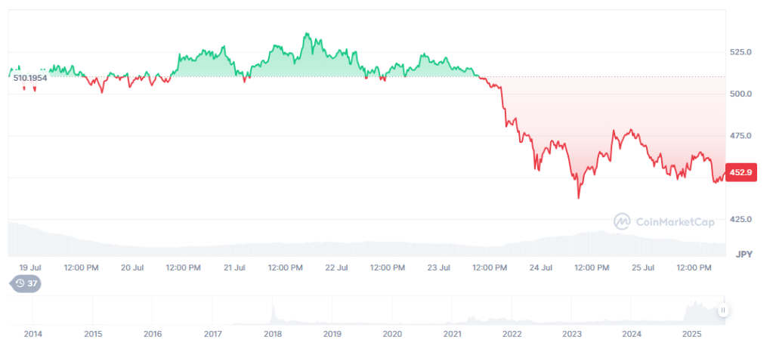773x349 pixels.
Task: Click the history badge showing 37
Action: pos(26,284)
